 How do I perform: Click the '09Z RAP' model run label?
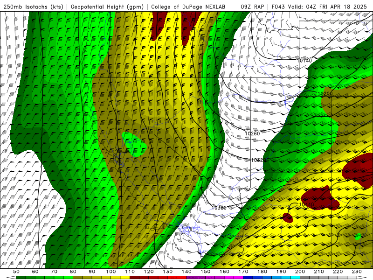[x=252, y=7]
